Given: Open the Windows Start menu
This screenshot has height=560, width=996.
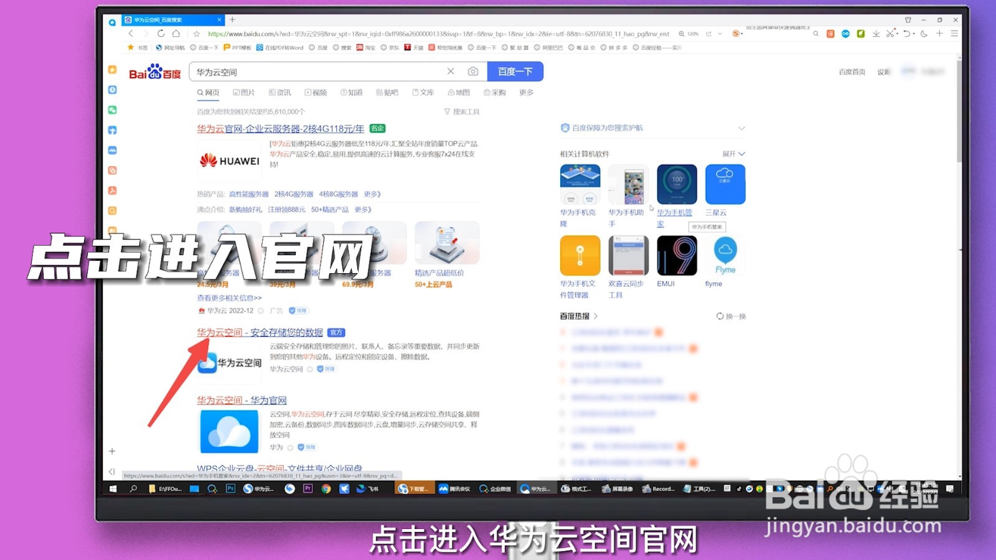Looking at the screenshot, I should pyautogui.click(x=113, y=489).
